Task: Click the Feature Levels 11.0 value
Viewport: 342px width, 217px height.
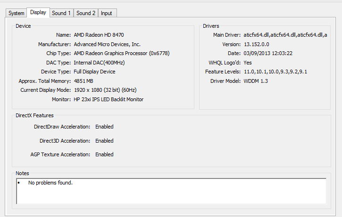Action: (x=275, y=72)
